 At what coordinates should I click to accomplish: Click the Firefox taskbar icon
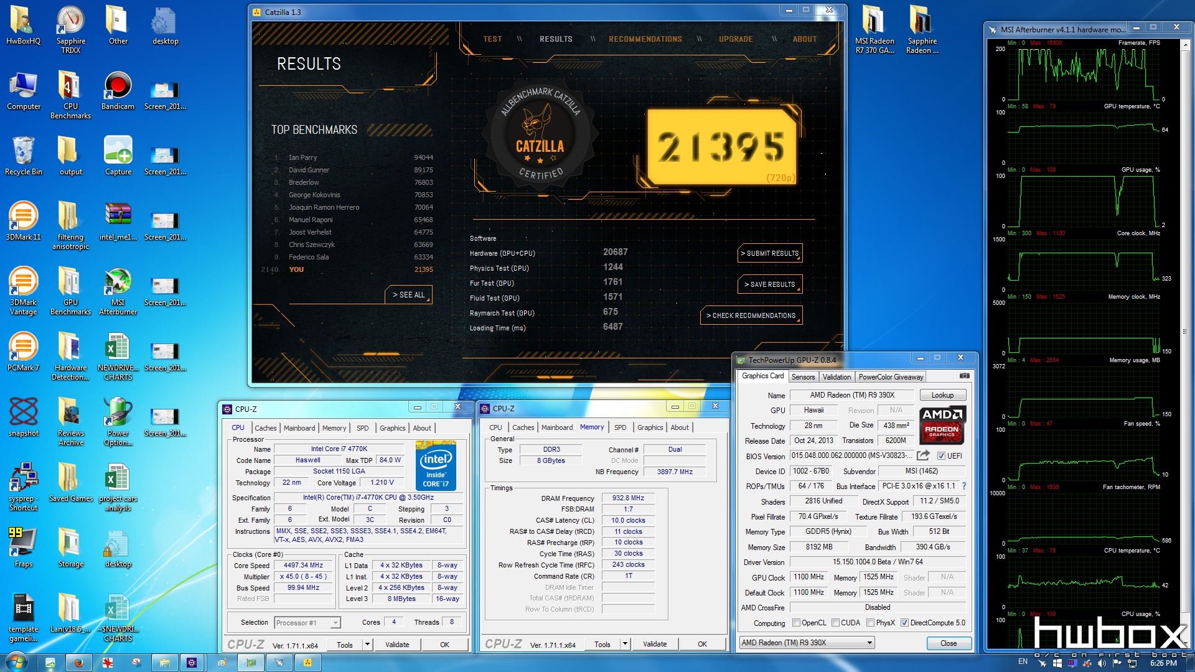click(79, 663)
